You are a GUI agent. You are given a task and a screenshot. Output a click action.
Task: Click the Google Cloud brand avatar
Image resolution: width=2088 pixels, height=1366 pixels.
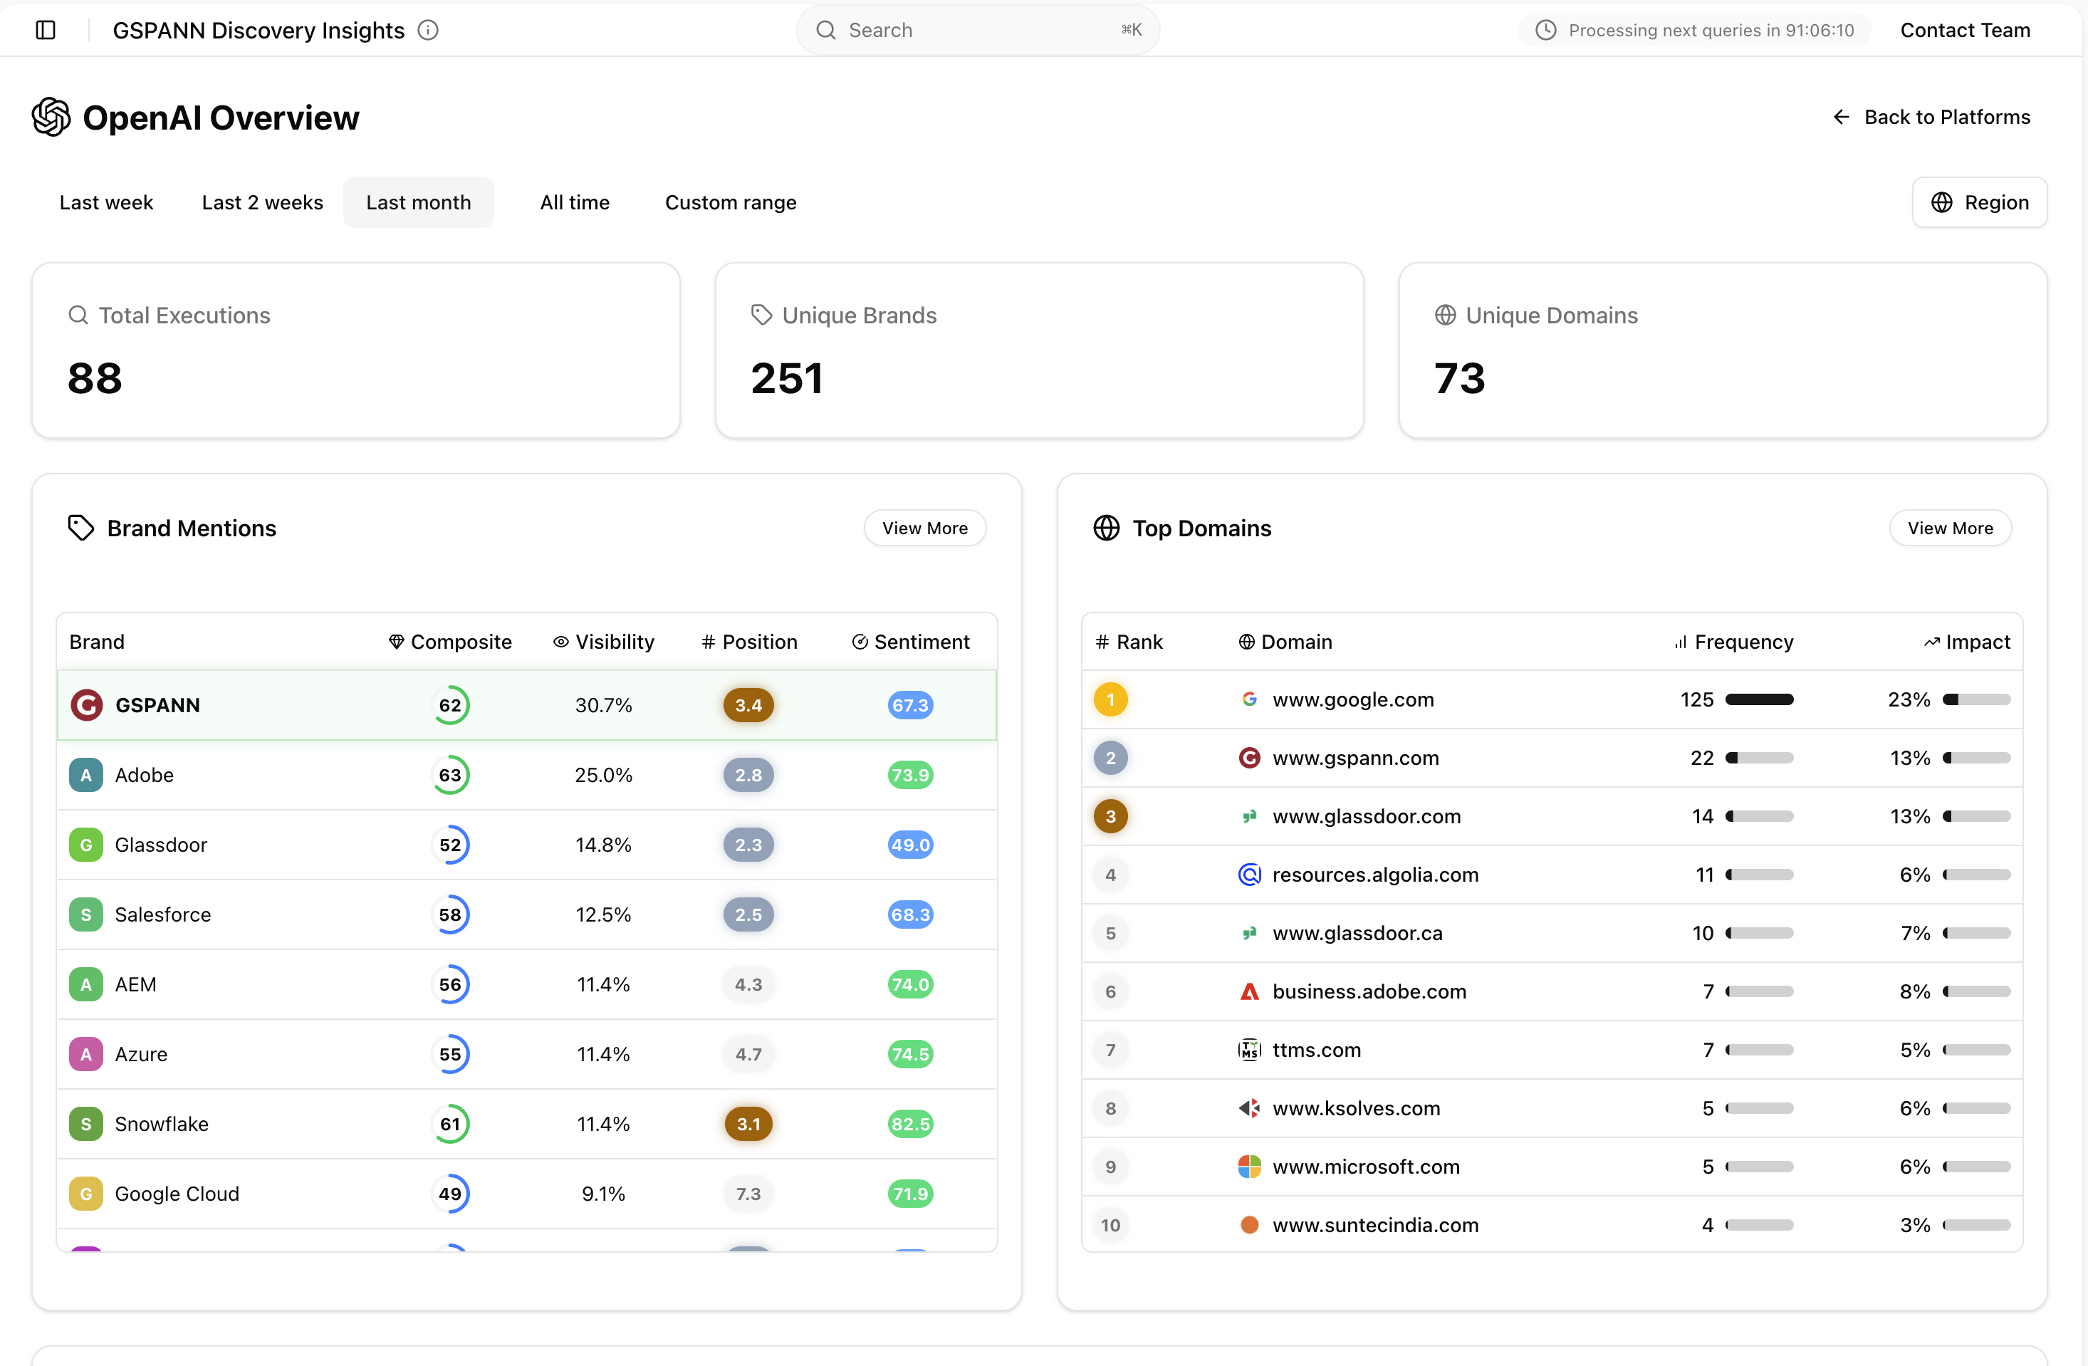tap(86, 1193)
